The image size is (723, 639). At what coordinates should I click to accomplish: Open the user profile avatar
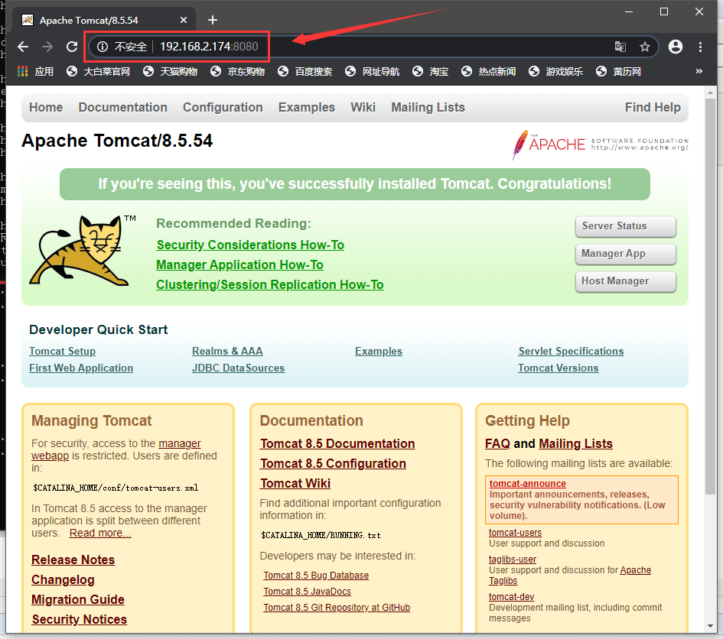(676, 47)
